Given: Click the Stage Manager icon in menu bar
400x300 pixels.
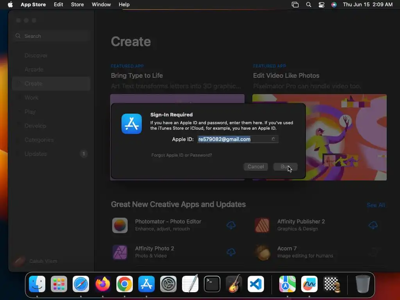Looking at the screenshot, I should click(295, 5).
